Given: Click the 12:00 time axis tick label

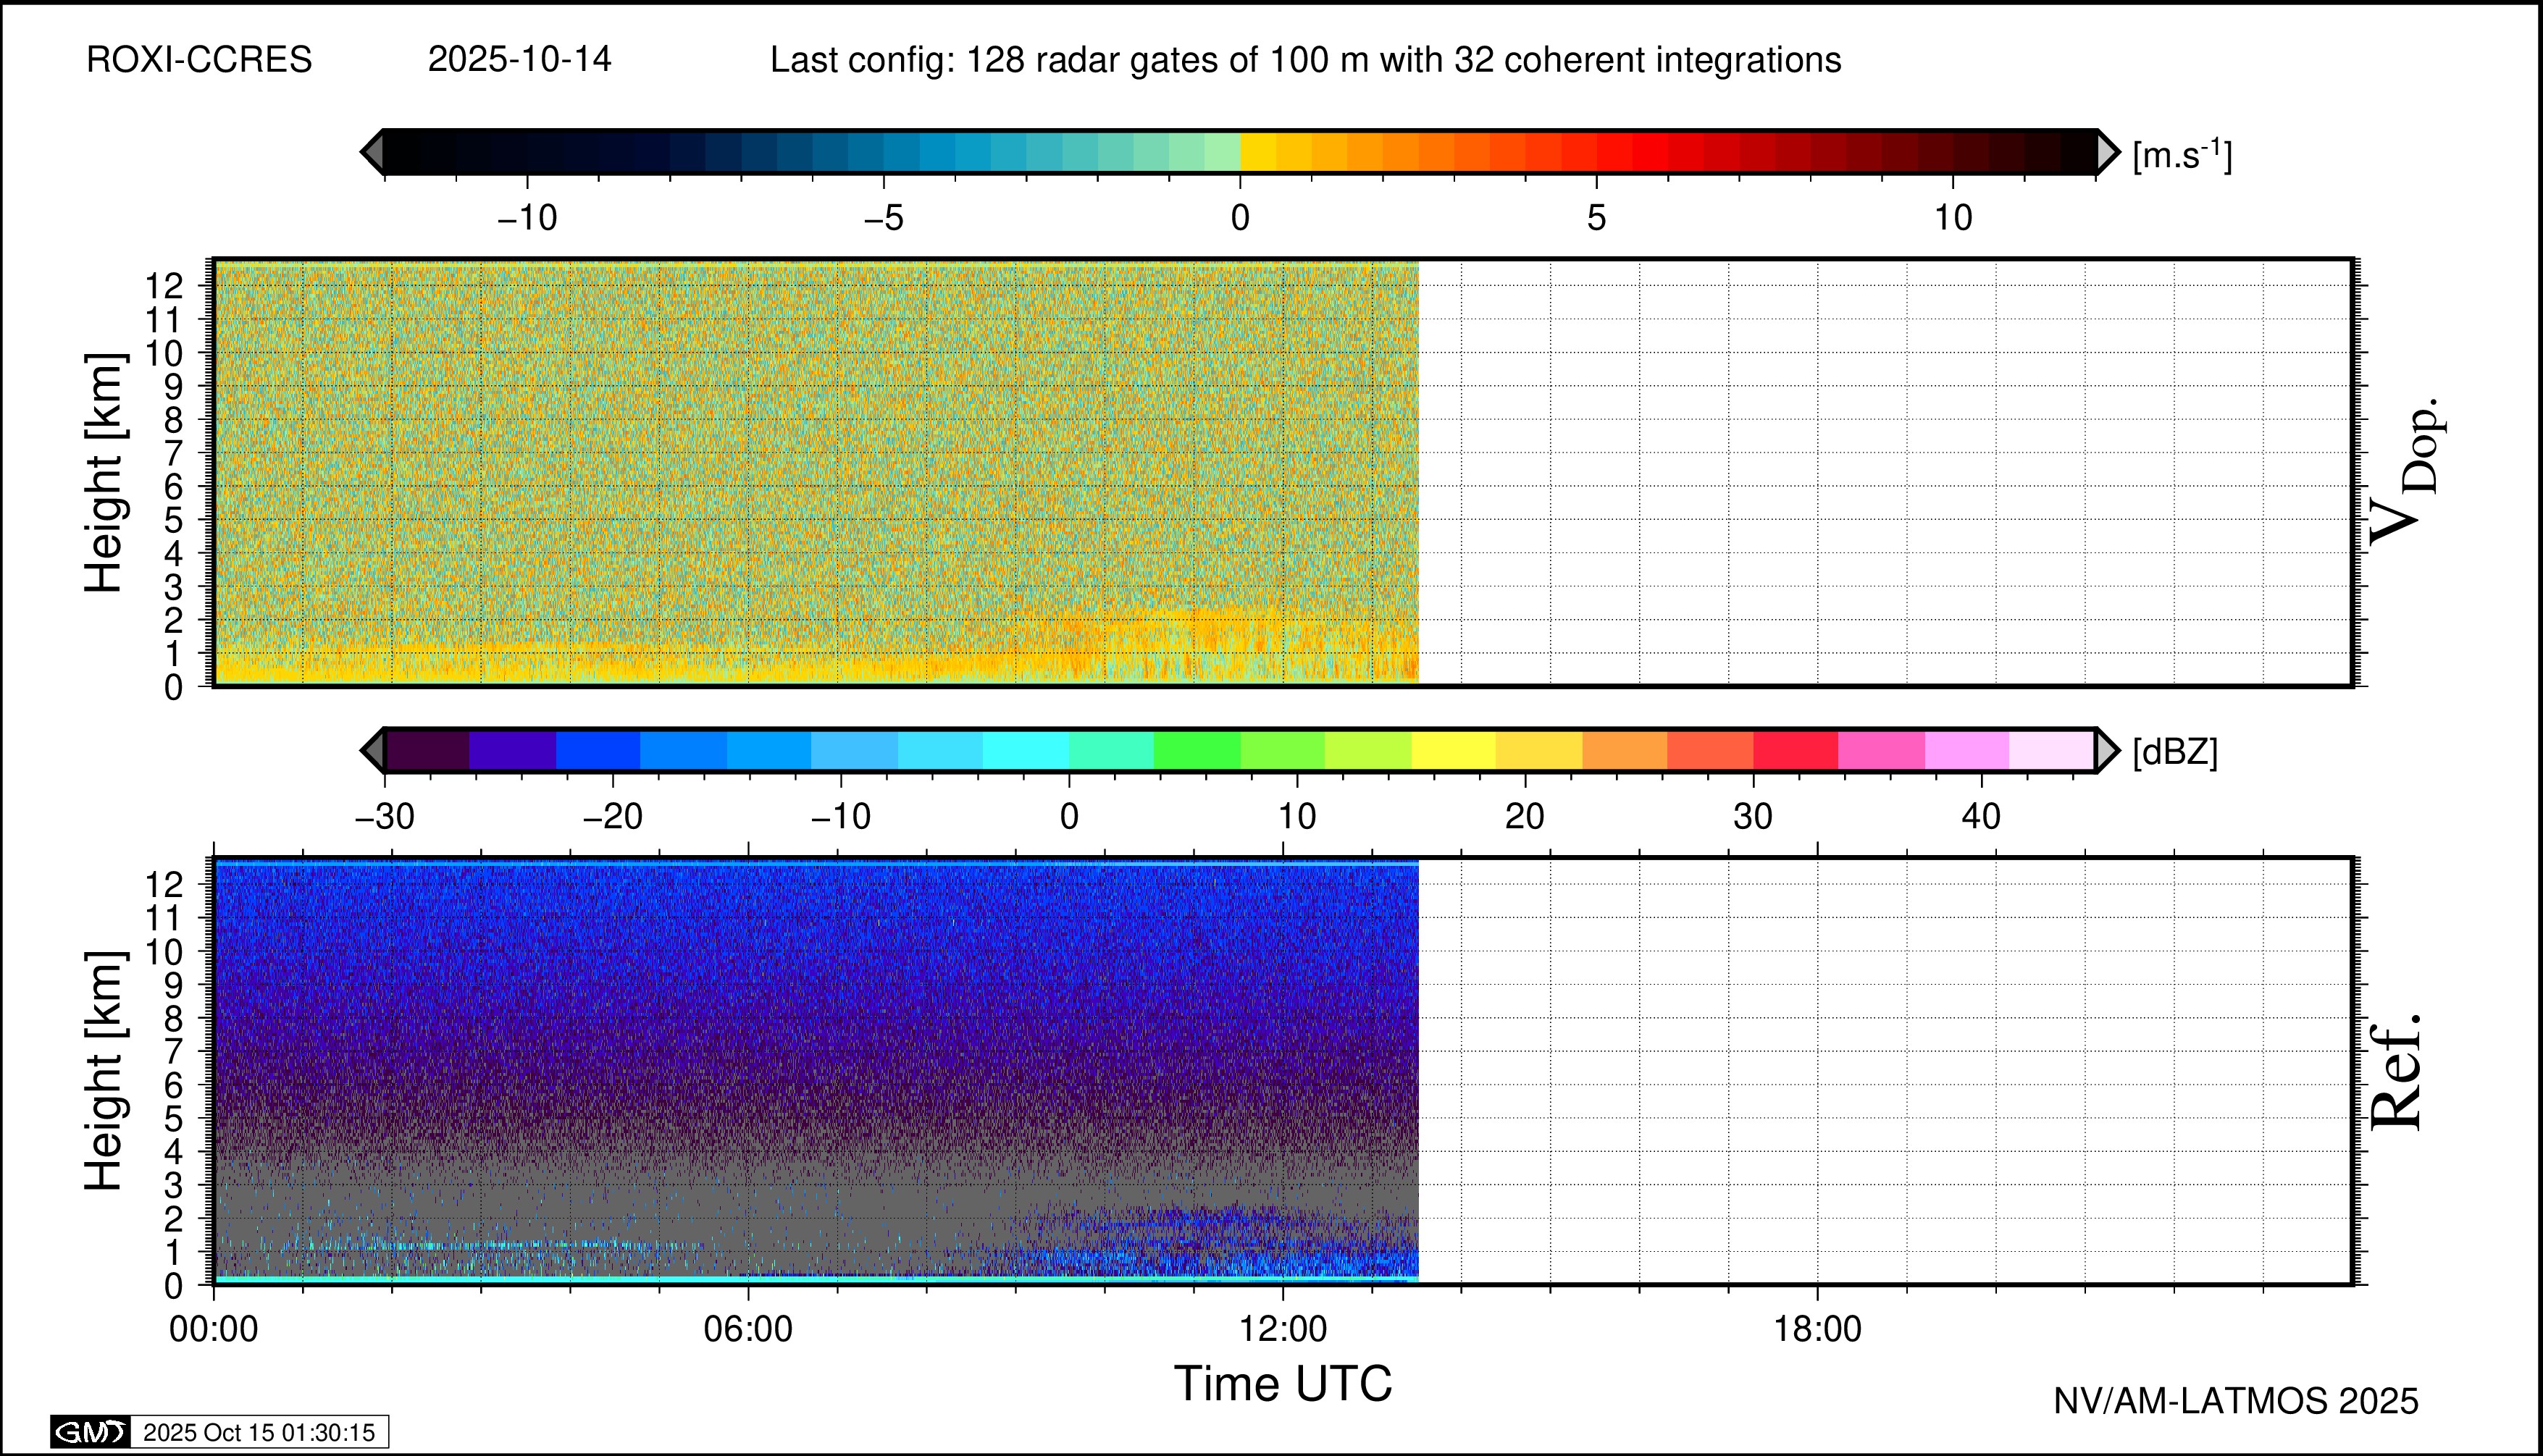Looking at the screenshot, I should (x=1283, y=1329).
